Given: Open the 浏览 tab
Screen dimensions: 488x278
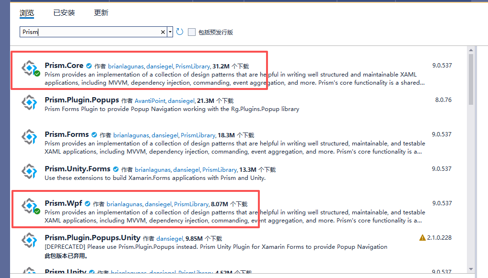Looking at the screenshot, I should click(x=27, y=13).
